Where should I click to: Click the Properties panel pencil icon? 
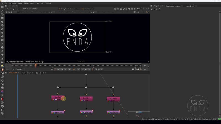point(159,9)
